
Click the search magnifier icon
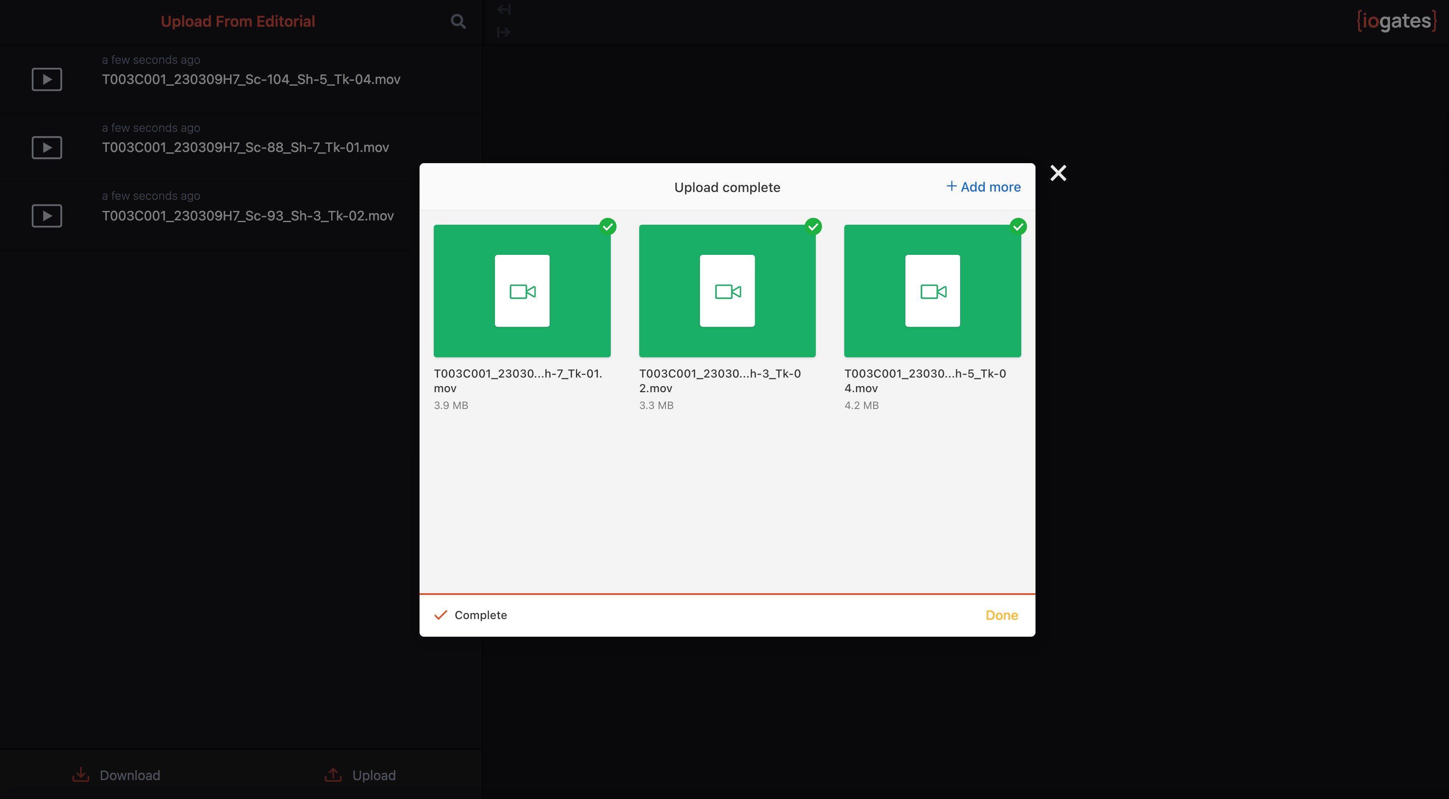458,22
